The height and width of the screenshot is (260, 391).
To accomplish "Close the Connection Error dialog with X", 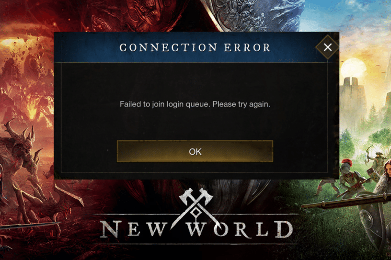I will click(327, 47).
